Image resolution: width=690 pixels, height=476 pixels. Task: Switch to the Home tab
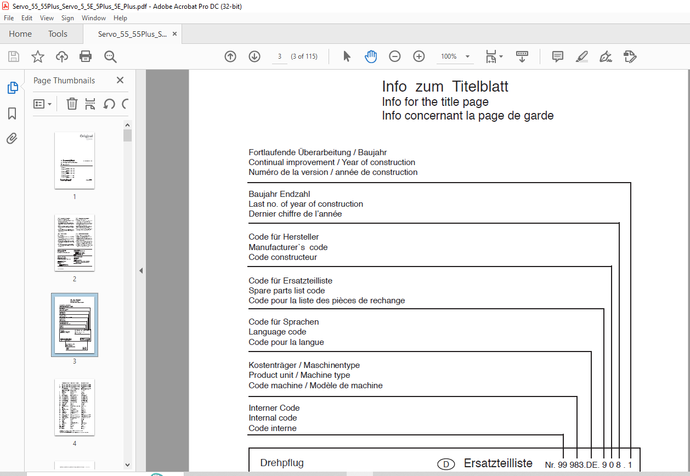coord(20,34)
